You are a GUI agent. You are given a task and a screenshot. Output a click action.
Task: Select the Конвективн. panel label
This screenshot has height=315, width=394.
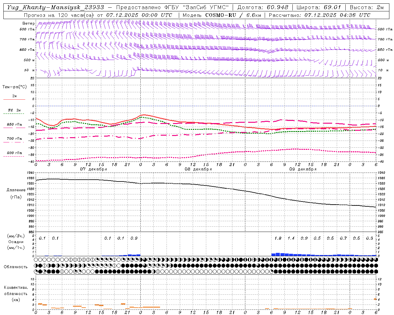point(16,288)
